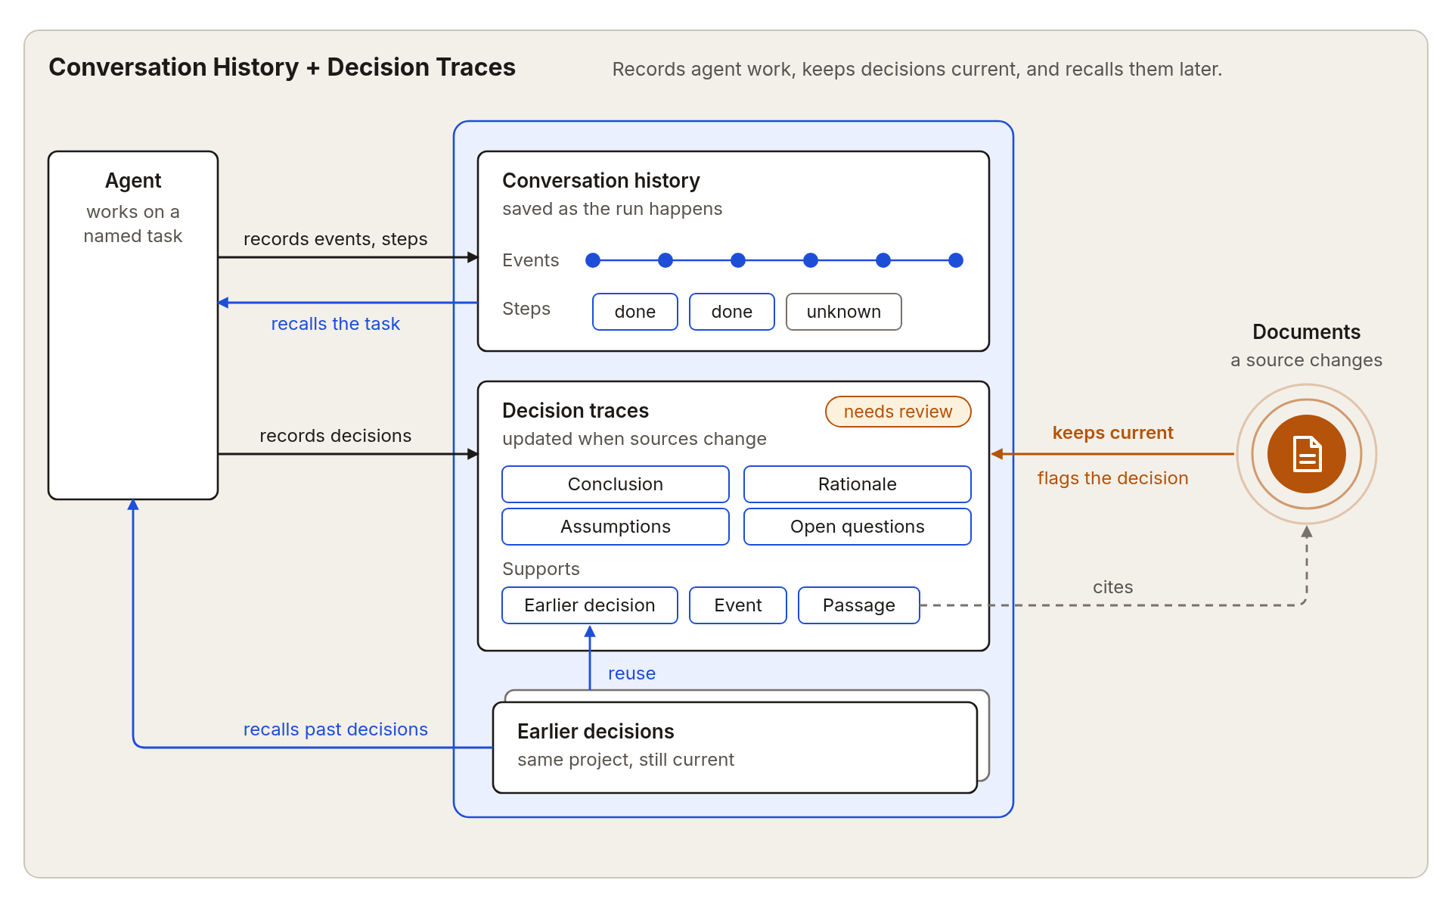
Task: Click the 'Decision traces' heading
Action: (x=576, y=411)
